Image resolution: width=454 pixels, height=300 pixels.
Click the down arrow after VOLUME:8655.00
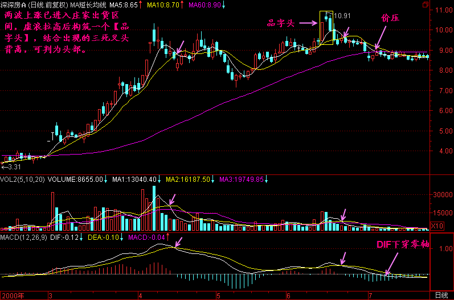tap(107, 180)
